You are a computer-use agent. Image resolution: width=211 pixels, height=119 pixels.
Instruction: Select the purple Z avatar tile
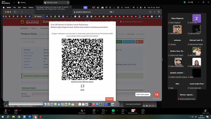point(196,19)
